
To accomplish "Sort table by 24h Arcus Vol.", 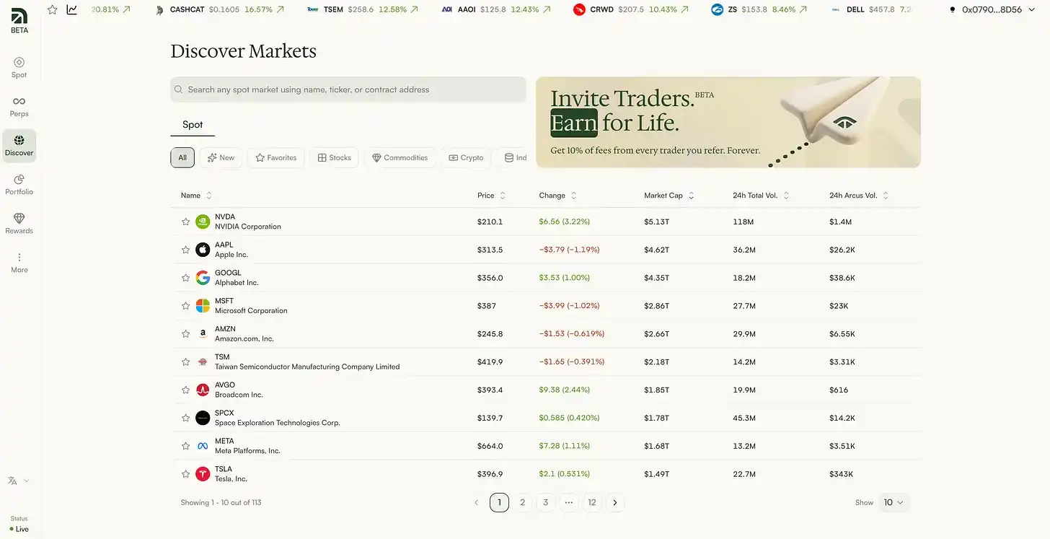I will [x=860, y=196].
